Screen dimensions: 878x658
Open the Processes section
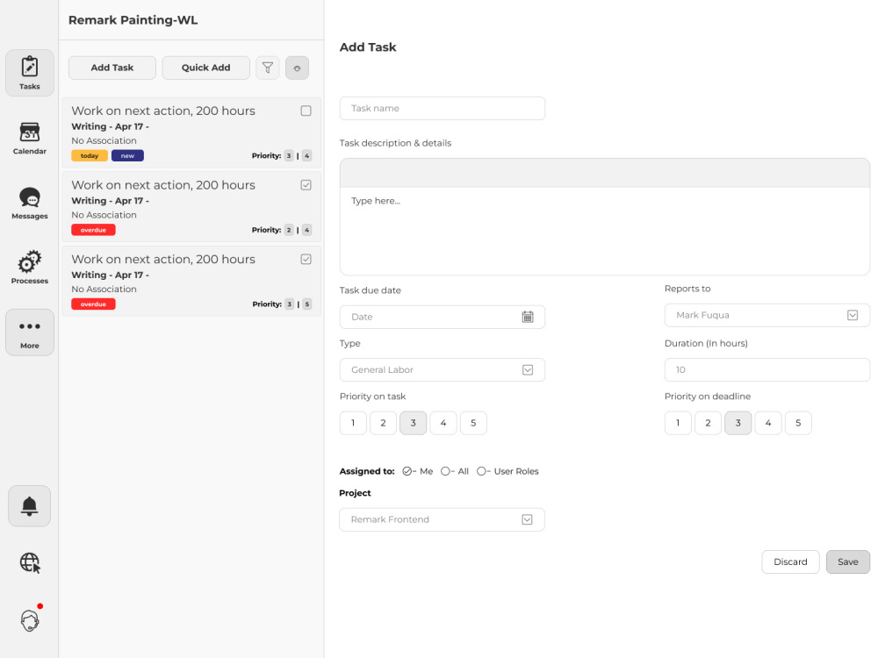coord(30,268)
